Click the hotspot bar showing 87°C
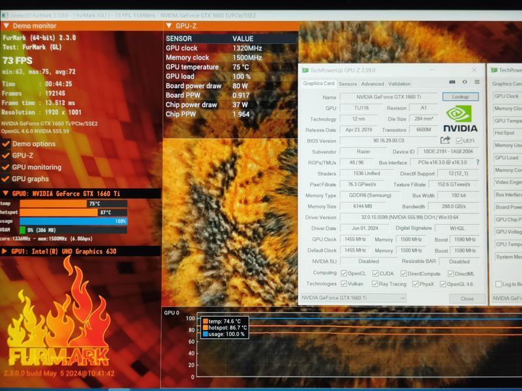The image size is (522, 391). pyautogui.click(x=73, y=212)
